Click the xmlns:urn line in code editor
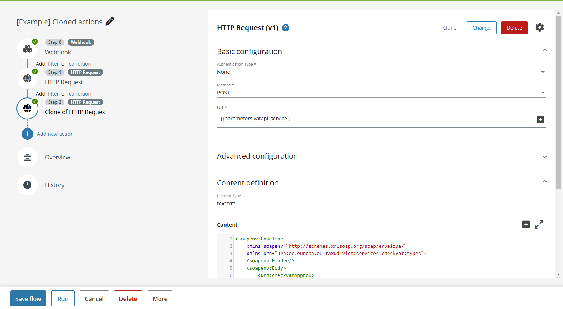 point(336,254)
